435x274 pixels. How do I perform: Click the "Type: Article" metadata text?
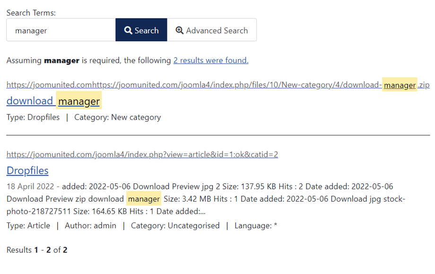click(x=28, y=226)
